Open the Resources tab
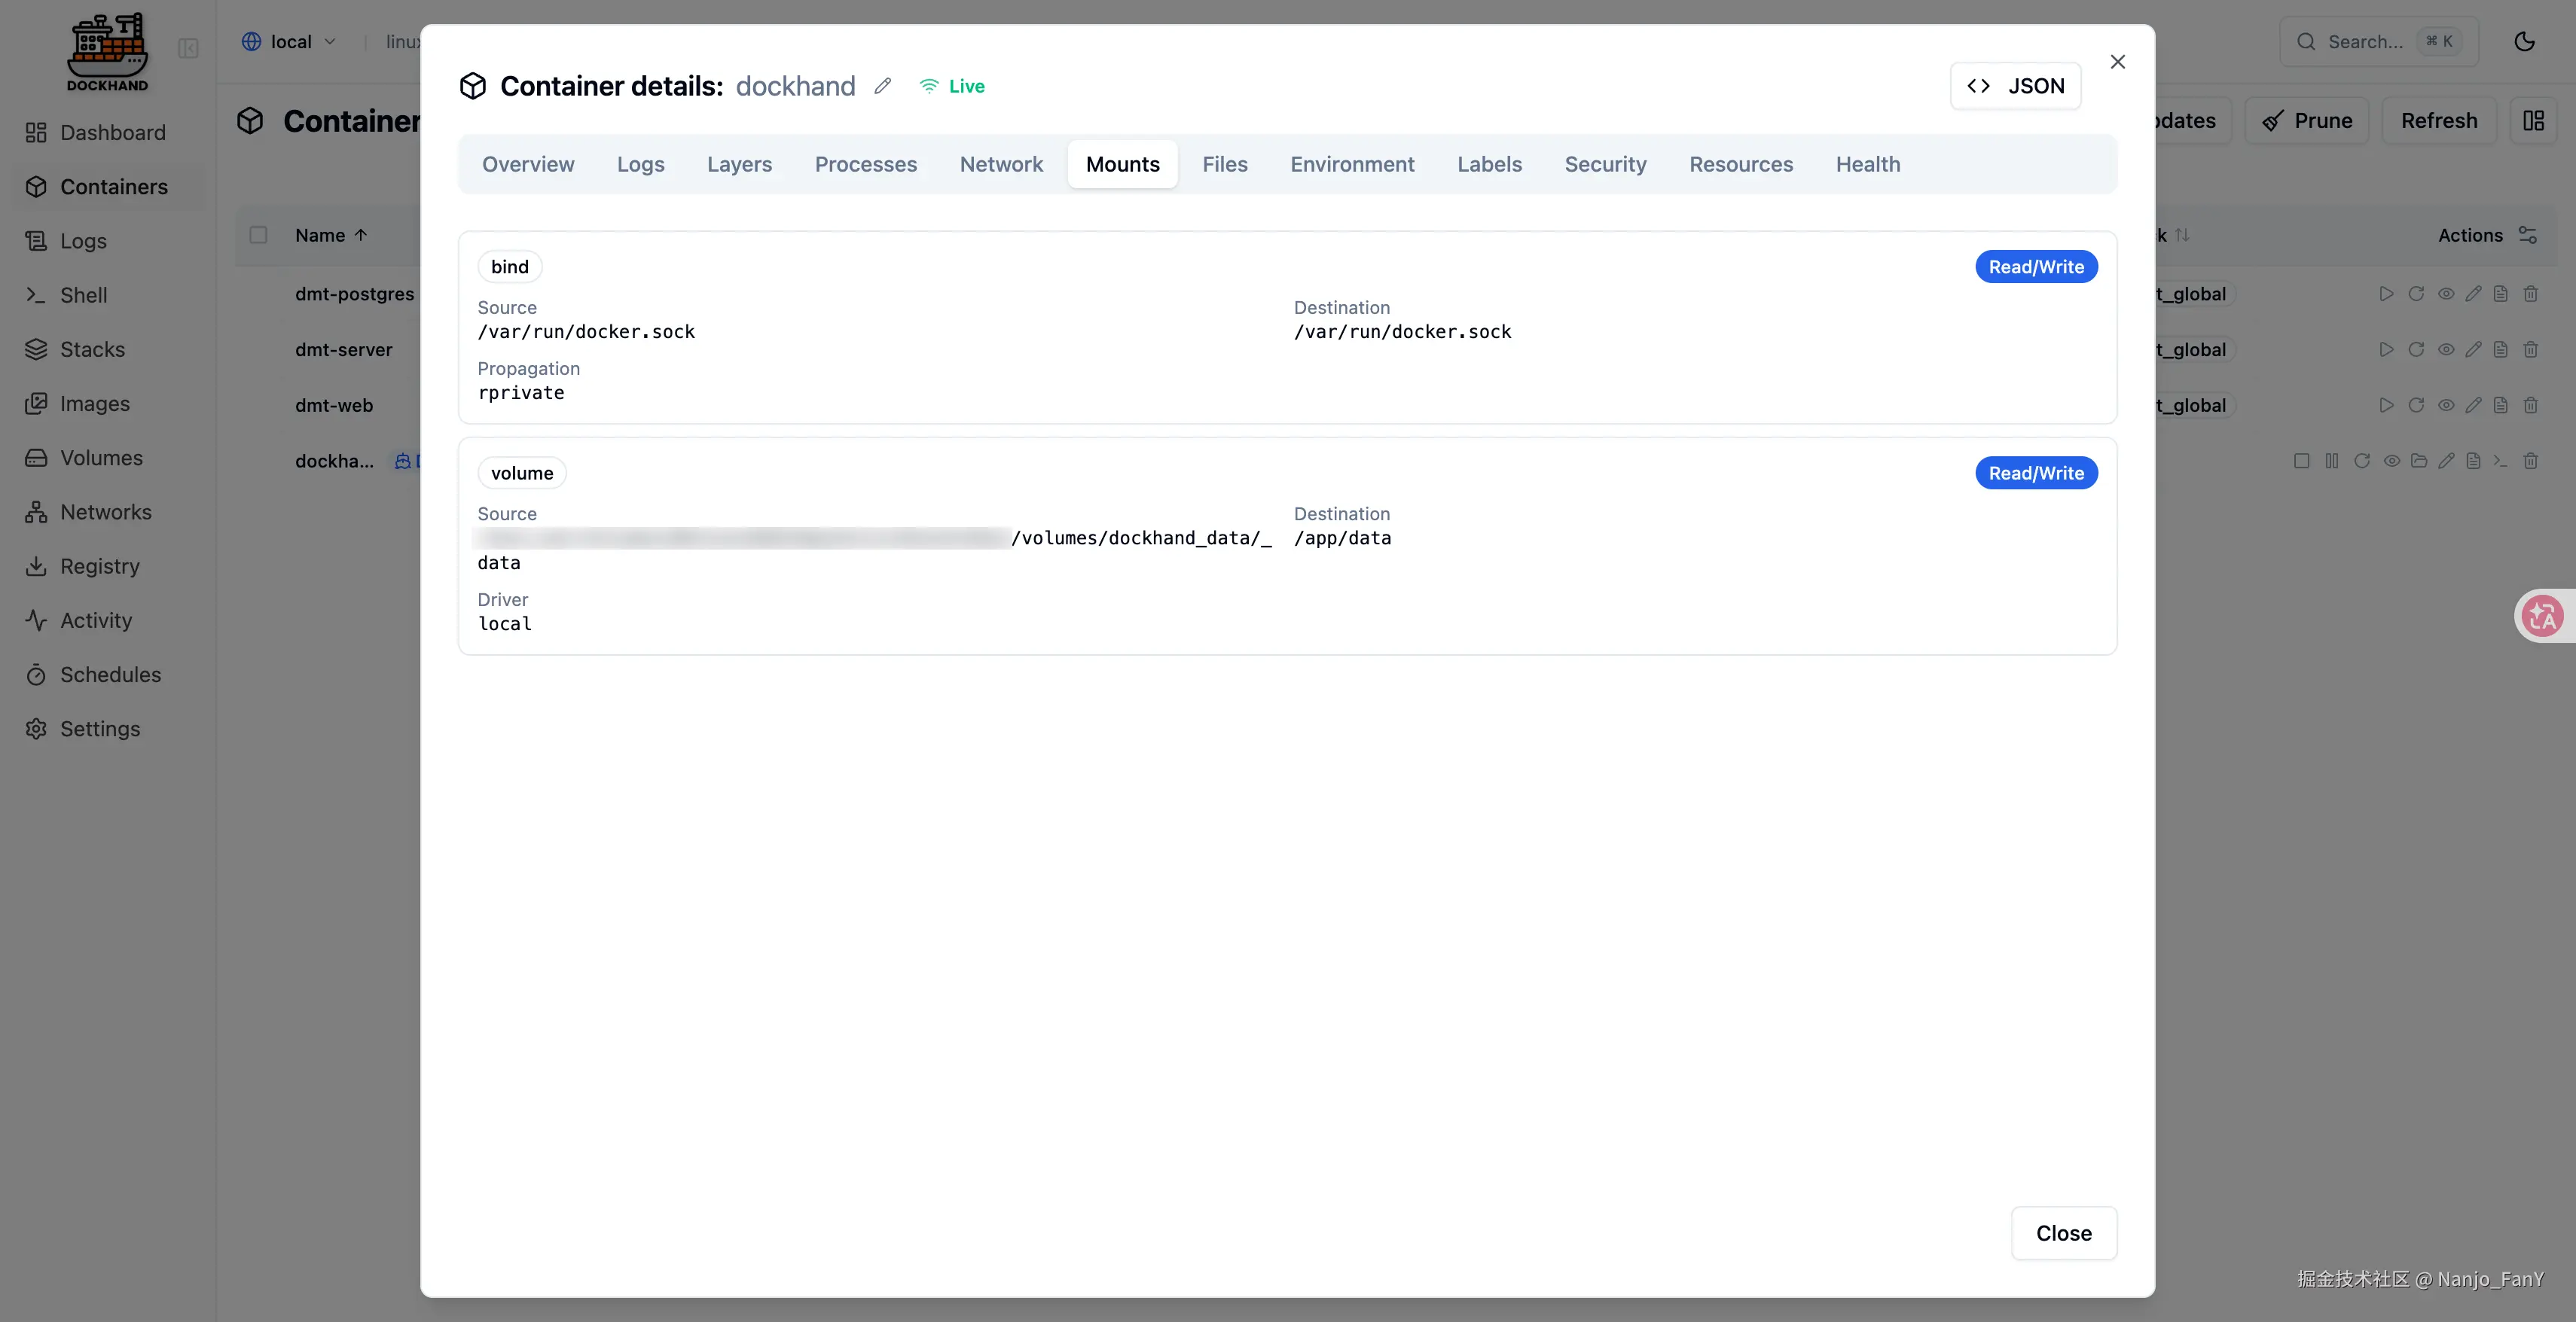 click(x=1740, y=164)
